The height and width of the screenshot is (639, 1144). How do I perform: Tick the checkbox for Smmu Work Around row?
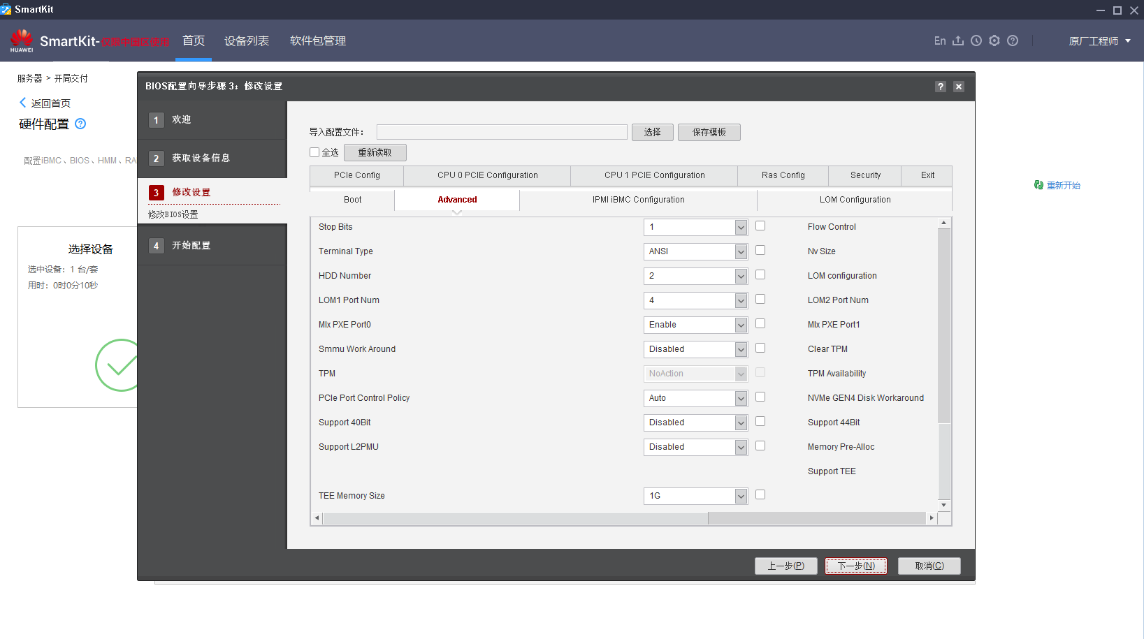click(760, 348)
